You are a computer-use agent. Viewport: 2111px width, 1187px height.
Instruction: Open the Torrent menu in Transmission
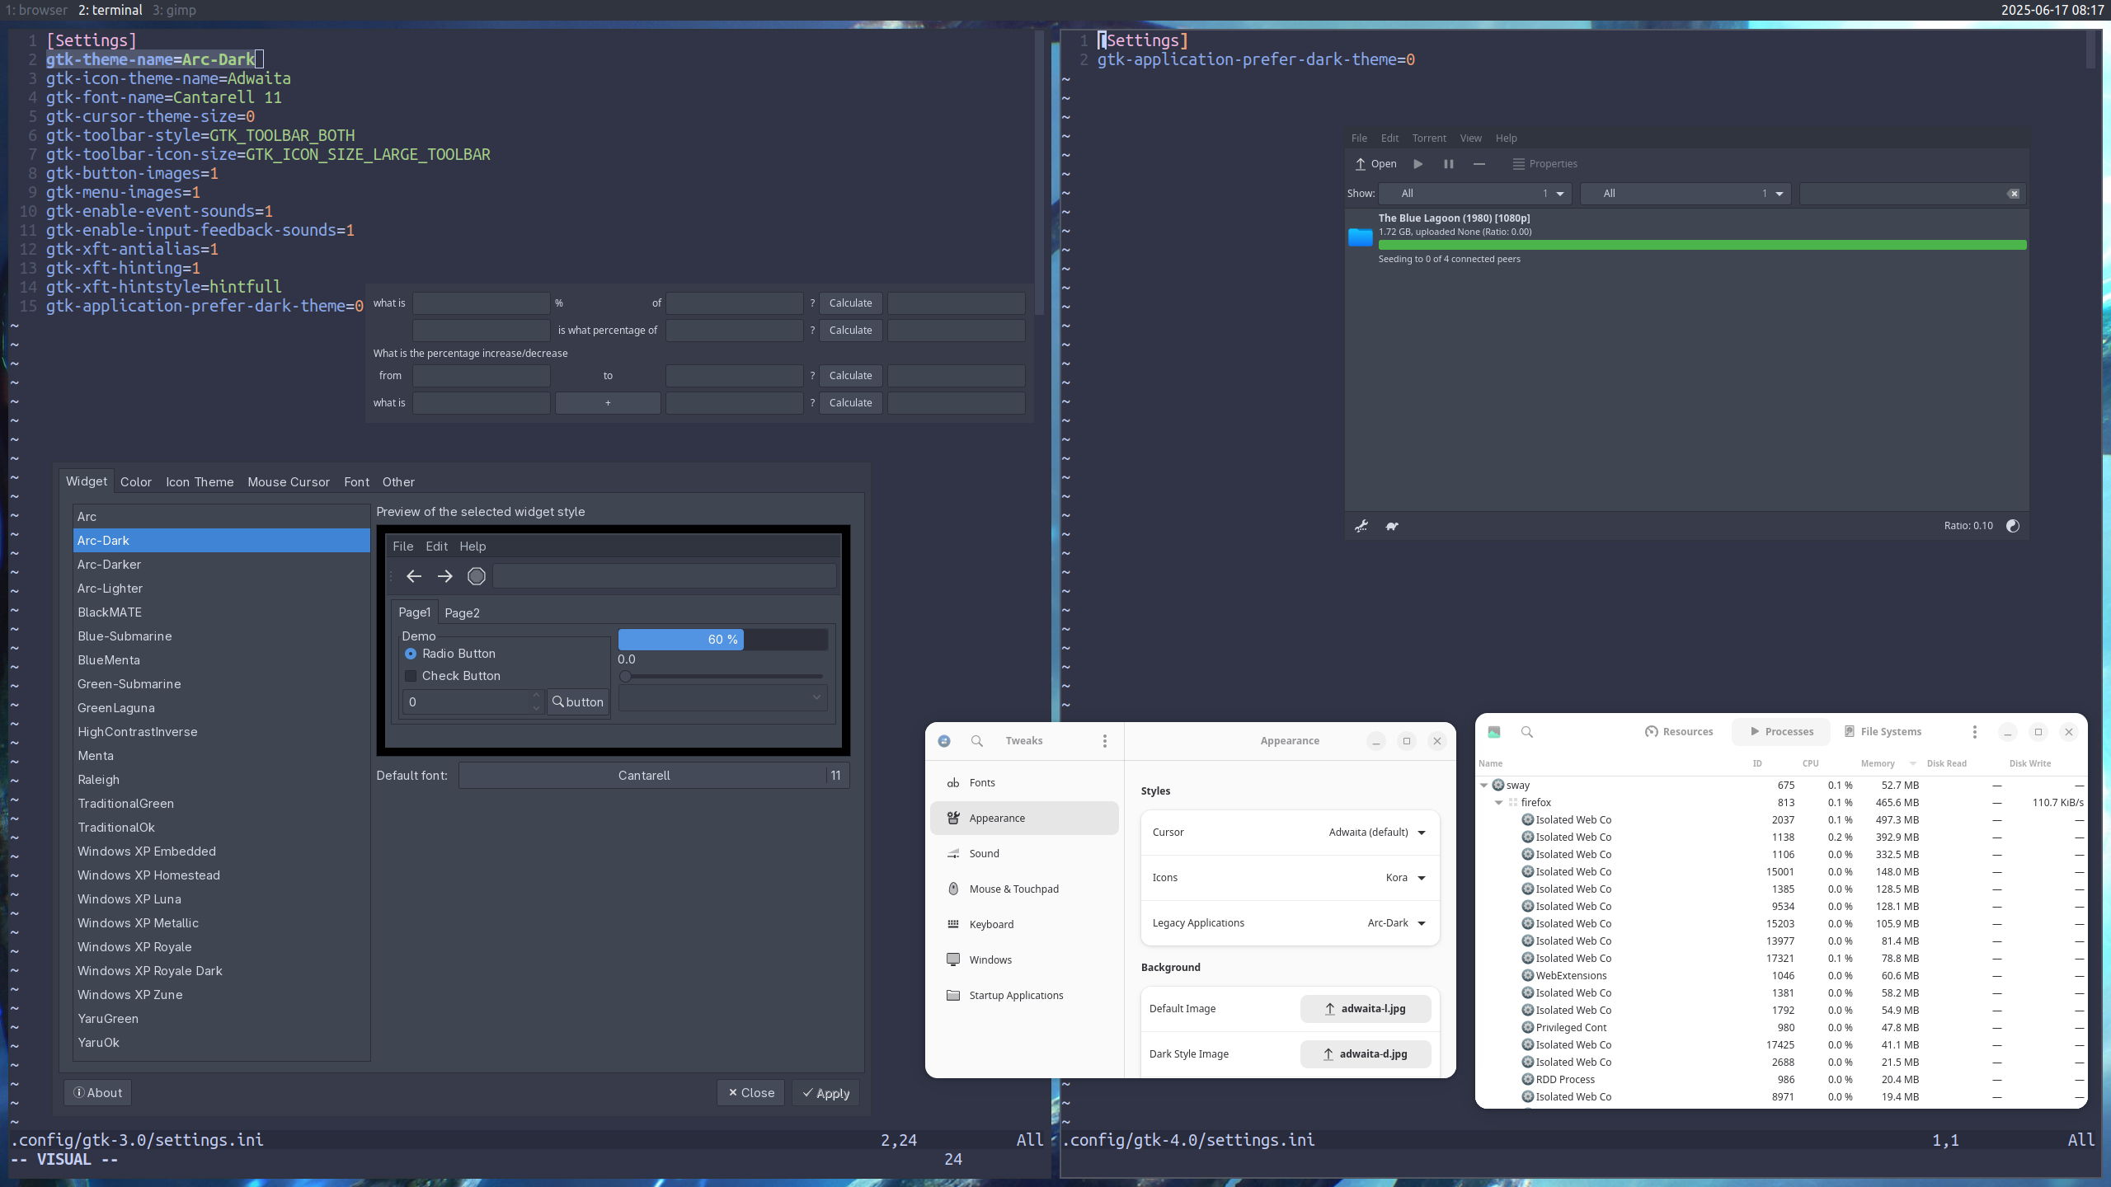pos(1429,138)
